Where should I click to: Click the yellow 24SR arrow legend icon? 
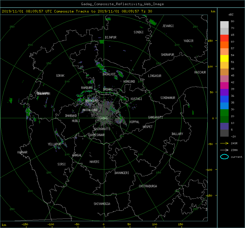coord(224,143)
